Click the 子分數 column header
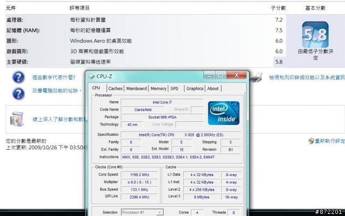Viewport: 345px width, 216px height. [x=278, y=8]
